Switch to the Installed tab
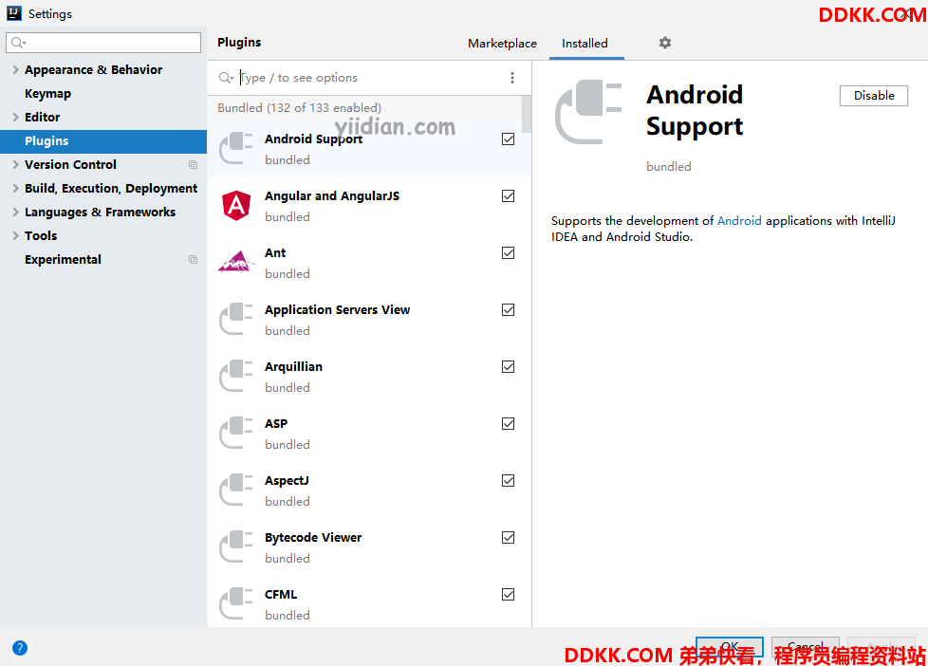Screen dimensions: 928x666 click(x=585, y=44)
